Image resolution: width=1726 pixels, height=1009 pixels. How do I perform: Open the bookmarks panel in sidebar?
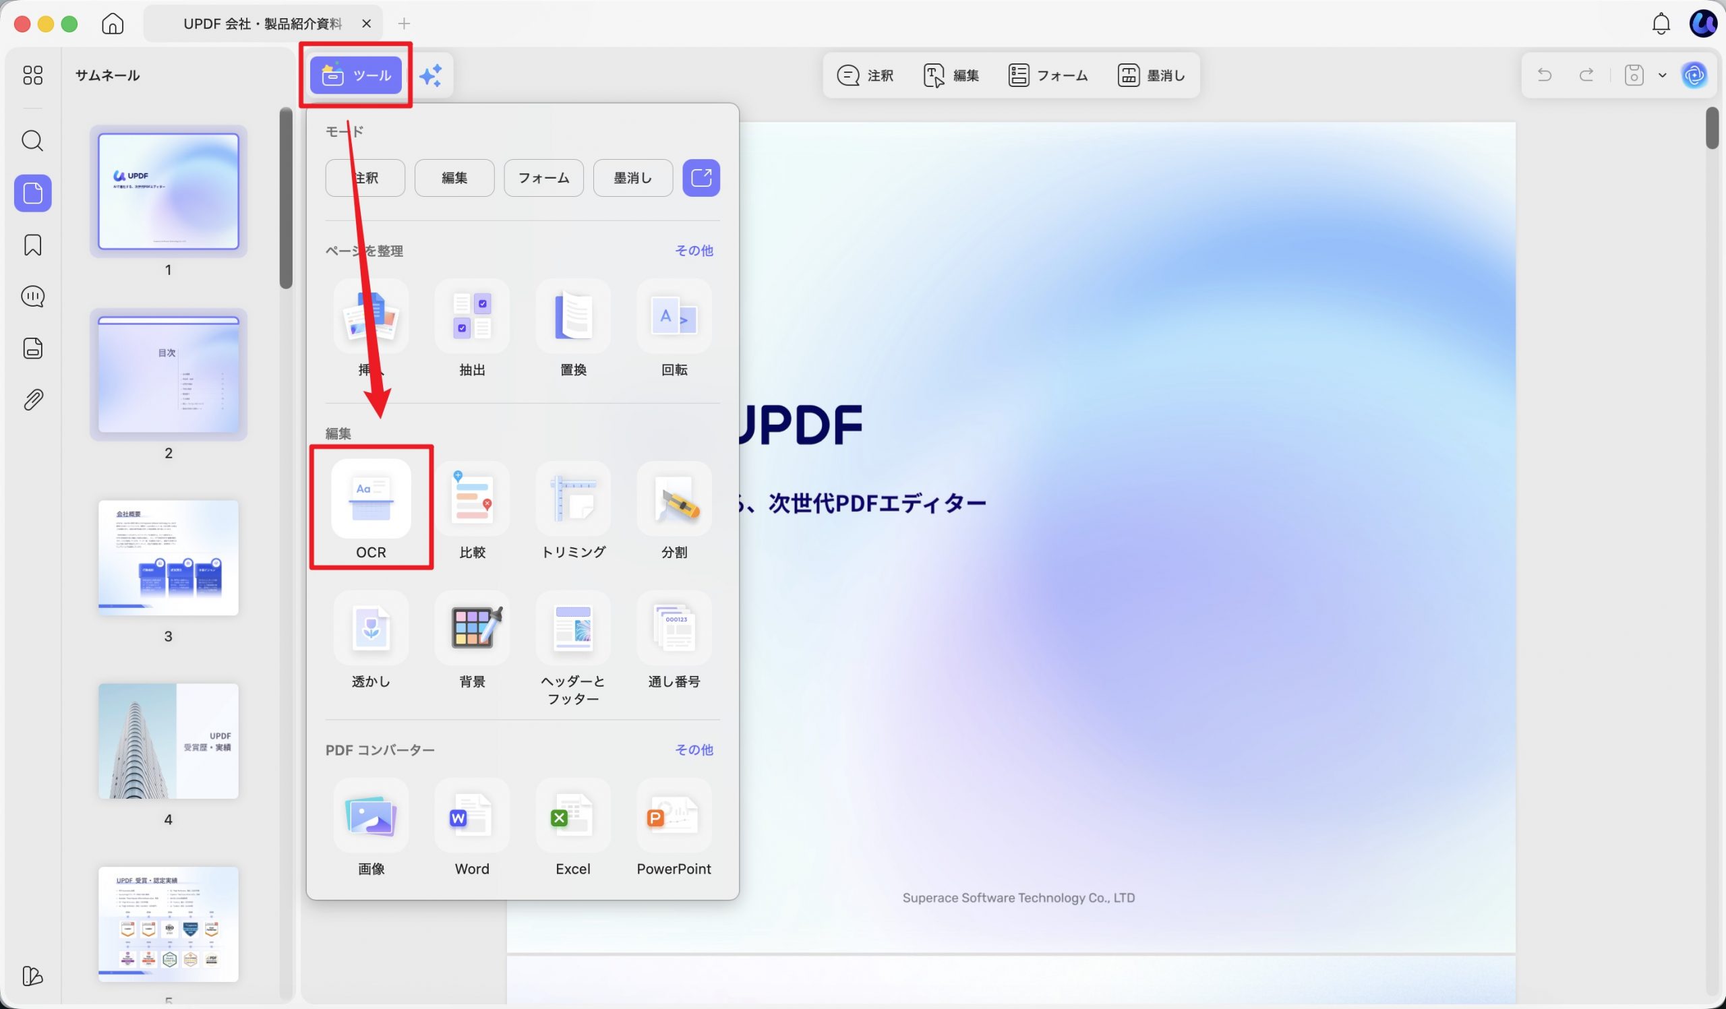click(x=32, y=245)
